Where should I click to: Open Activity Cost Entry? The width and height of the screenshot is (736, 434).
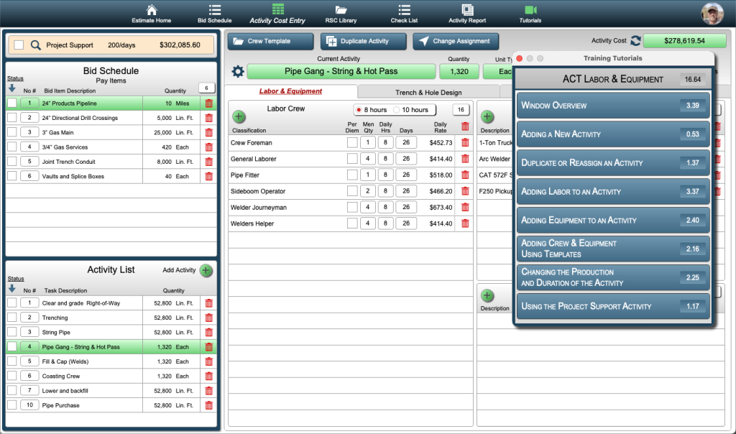click(277, 14)
